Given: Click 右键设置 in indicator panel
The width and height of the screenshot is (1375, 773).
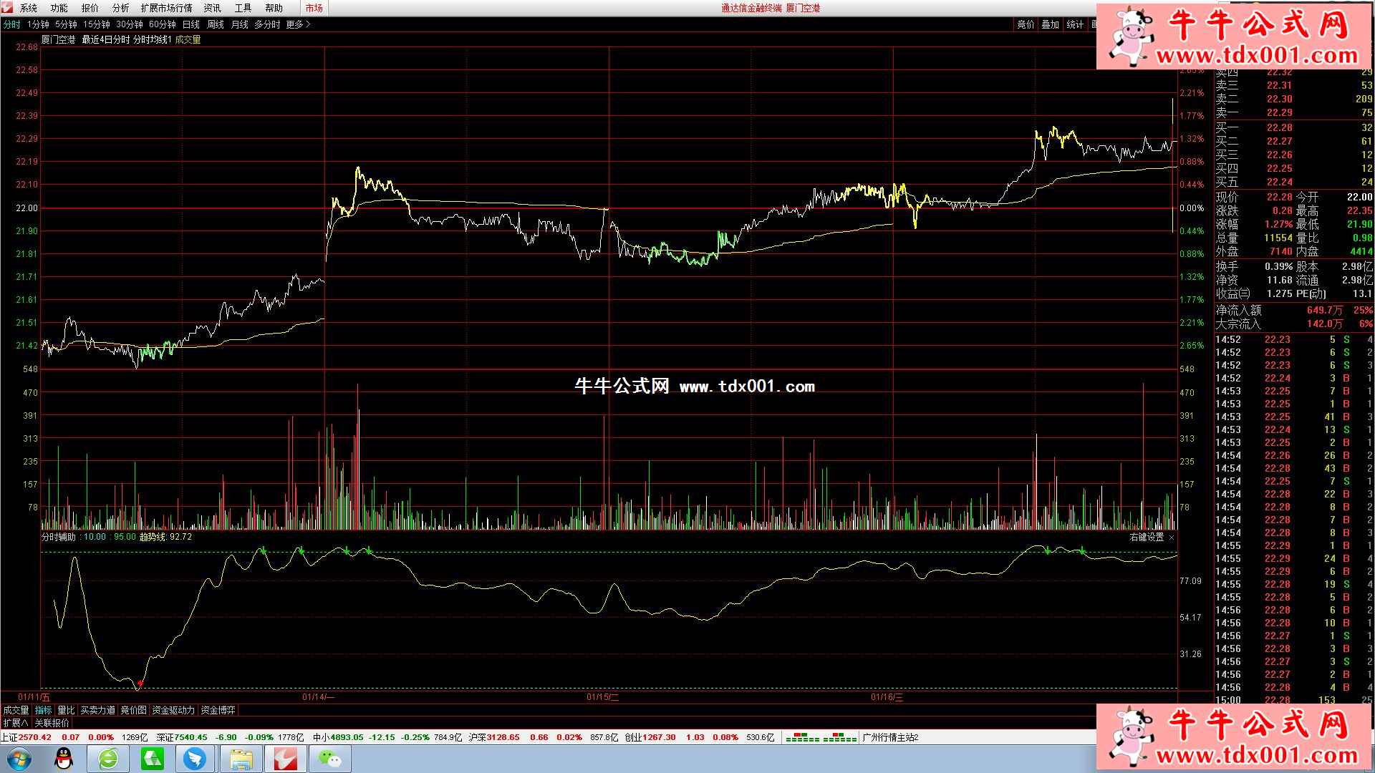Looking at the screenshot, I should tap(1147, 537).
